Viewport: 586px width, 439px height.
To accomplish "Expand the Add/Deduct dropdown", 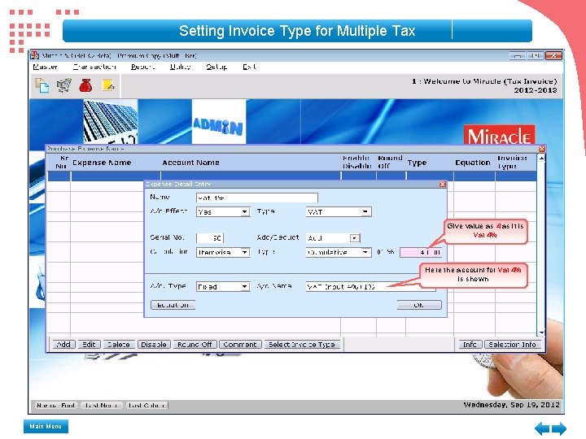I will [354, 238].
